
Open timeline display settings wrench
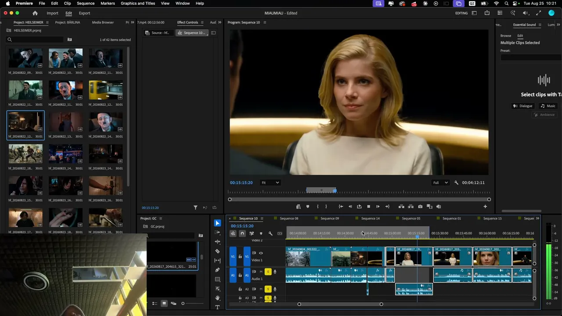[x=270, y=233]
